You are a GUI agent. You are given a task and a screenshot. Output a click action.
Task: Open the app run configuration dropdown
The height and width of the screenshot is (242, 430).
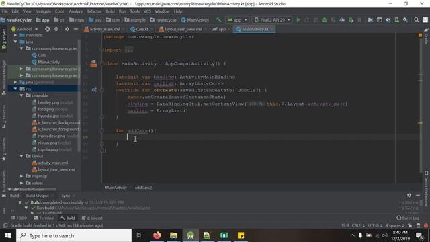237,19
